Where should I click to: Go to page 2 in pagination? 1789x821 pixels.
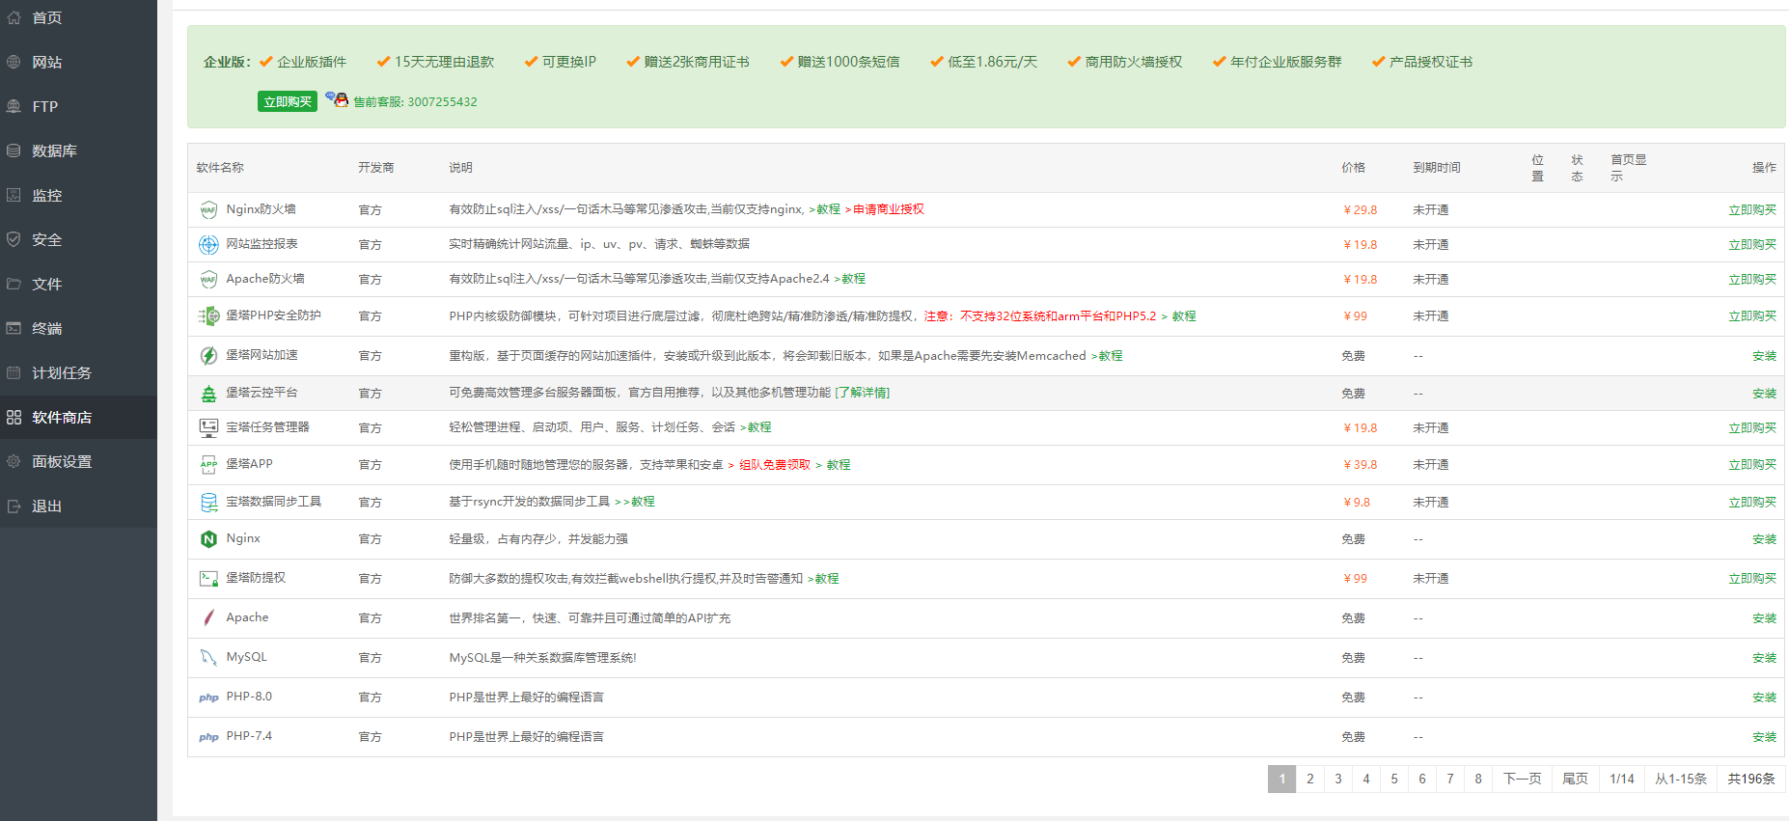1310,779
